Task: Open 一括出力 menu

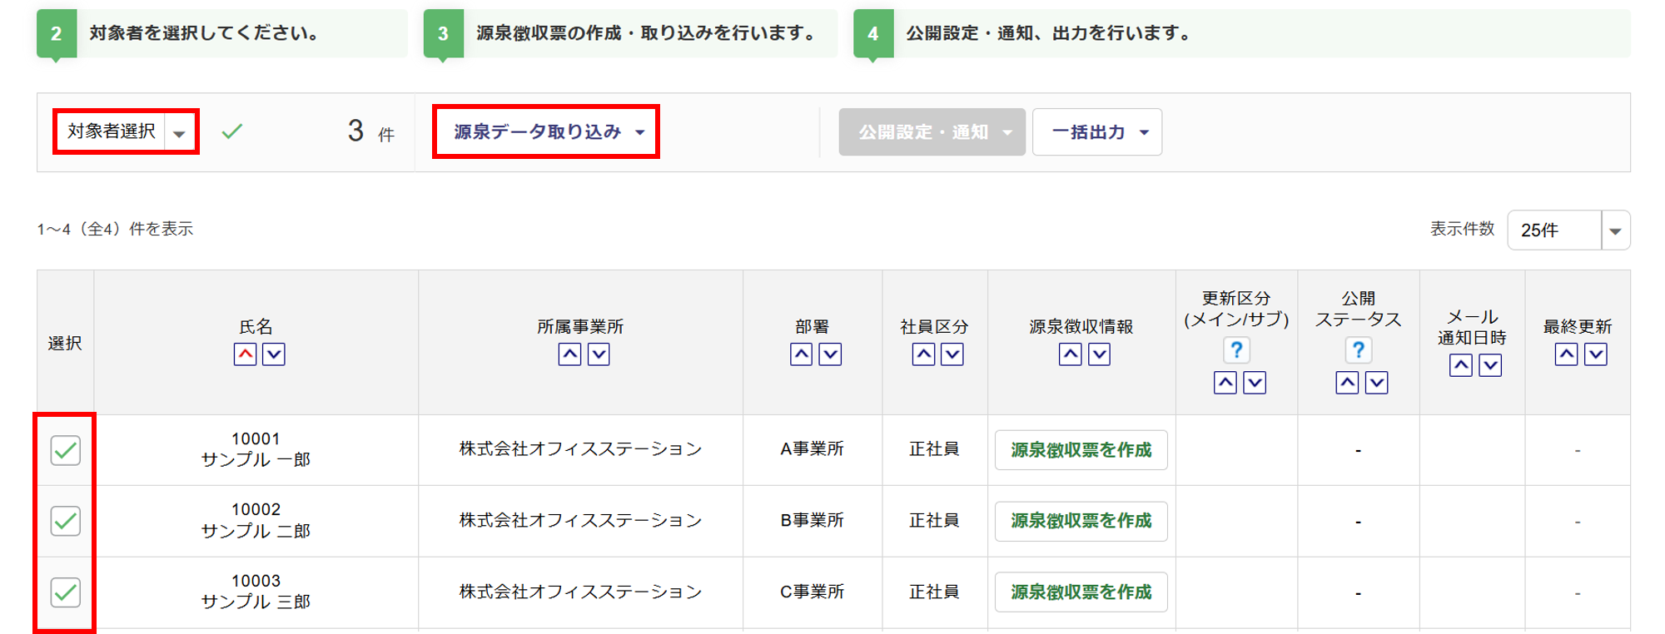Action: (1097, 132)
